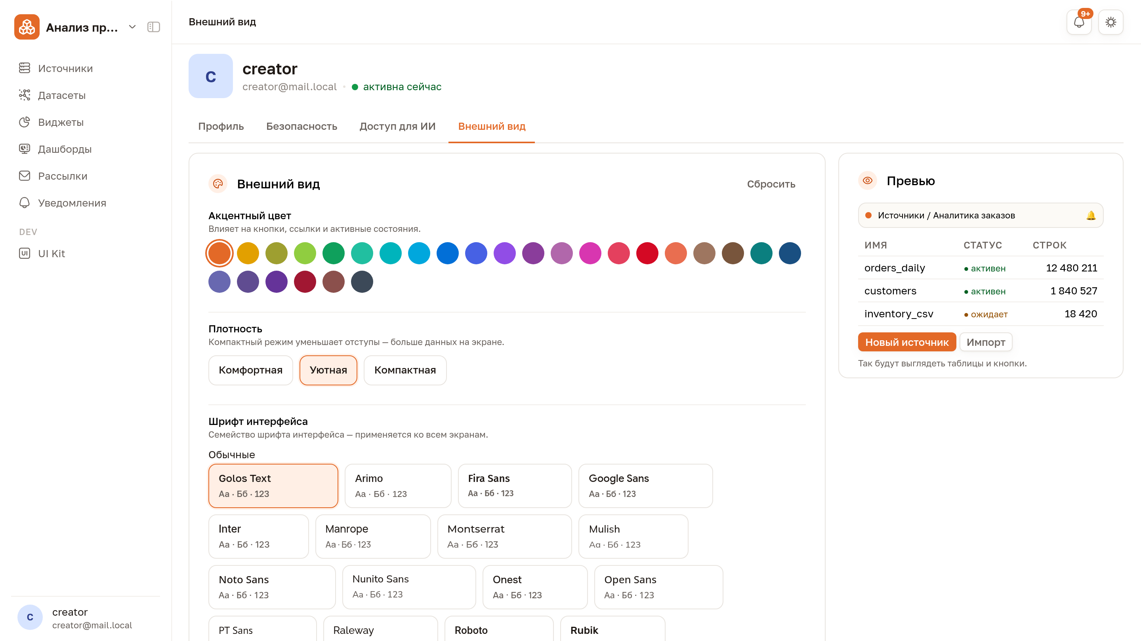Choose the Montserrat font card
1141x641 pixels.
[504, 536]
